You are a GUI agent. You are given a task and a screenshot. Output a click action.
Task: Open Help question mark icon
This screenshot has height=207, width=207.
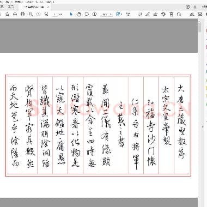click(188, 7)
